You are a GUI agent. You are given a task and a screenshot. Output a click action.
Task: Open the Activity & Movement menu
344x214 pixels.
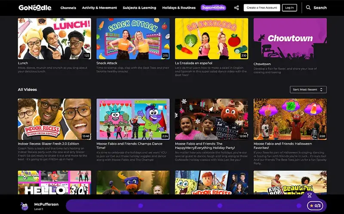[99, 8]
